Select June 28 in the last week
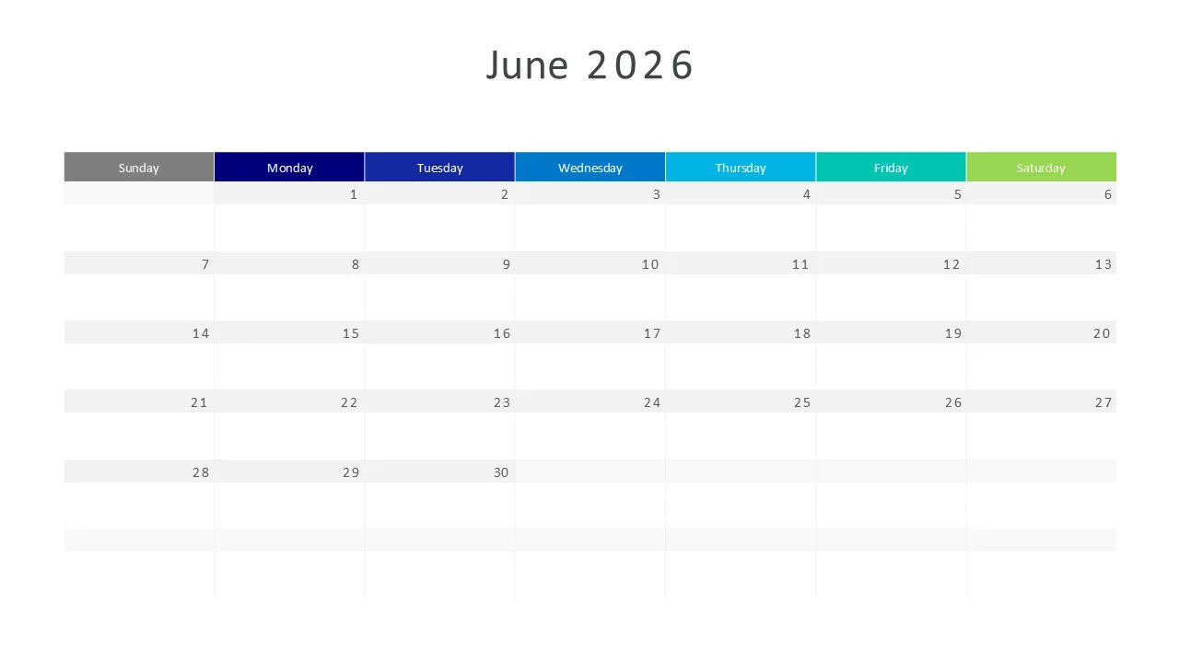This screenshot has height=663, width=1179. coord(201,471)
